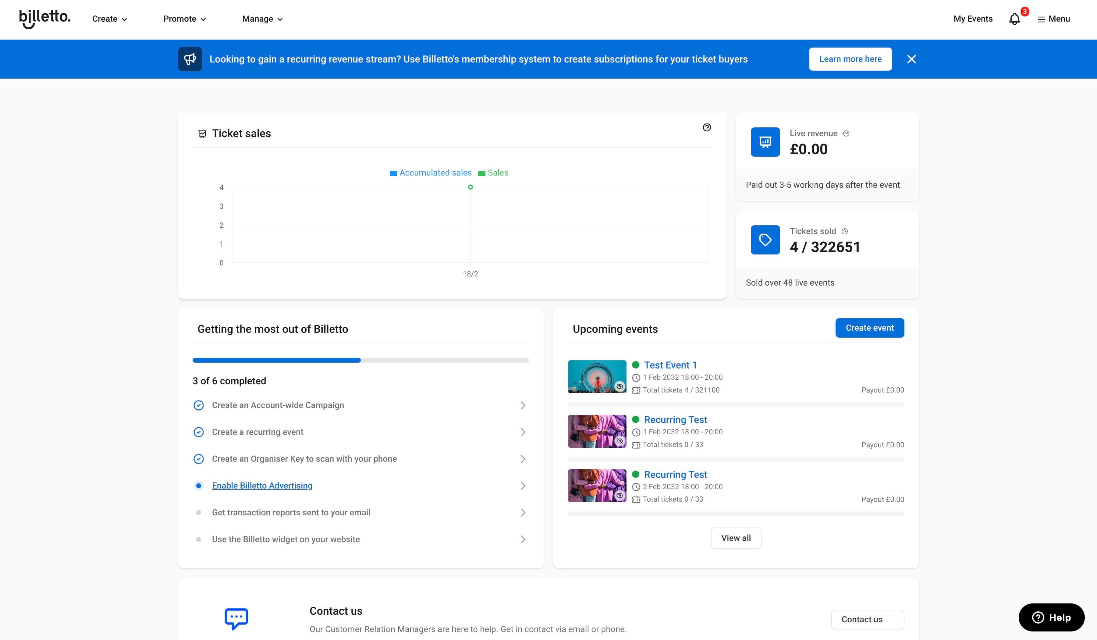Click the Create event button

coord(869,328)
